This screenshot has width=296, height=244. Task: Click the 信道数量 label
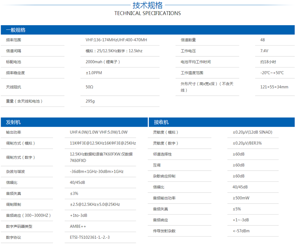(188, 40)
